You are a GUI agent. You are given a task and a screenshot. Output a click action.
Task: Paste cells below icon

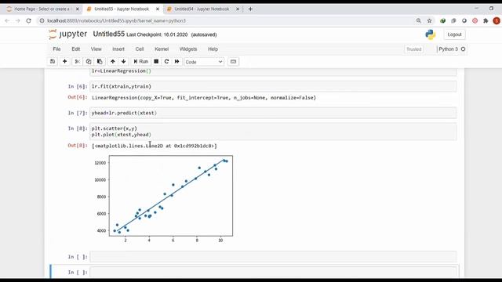(x=100, y=61)
